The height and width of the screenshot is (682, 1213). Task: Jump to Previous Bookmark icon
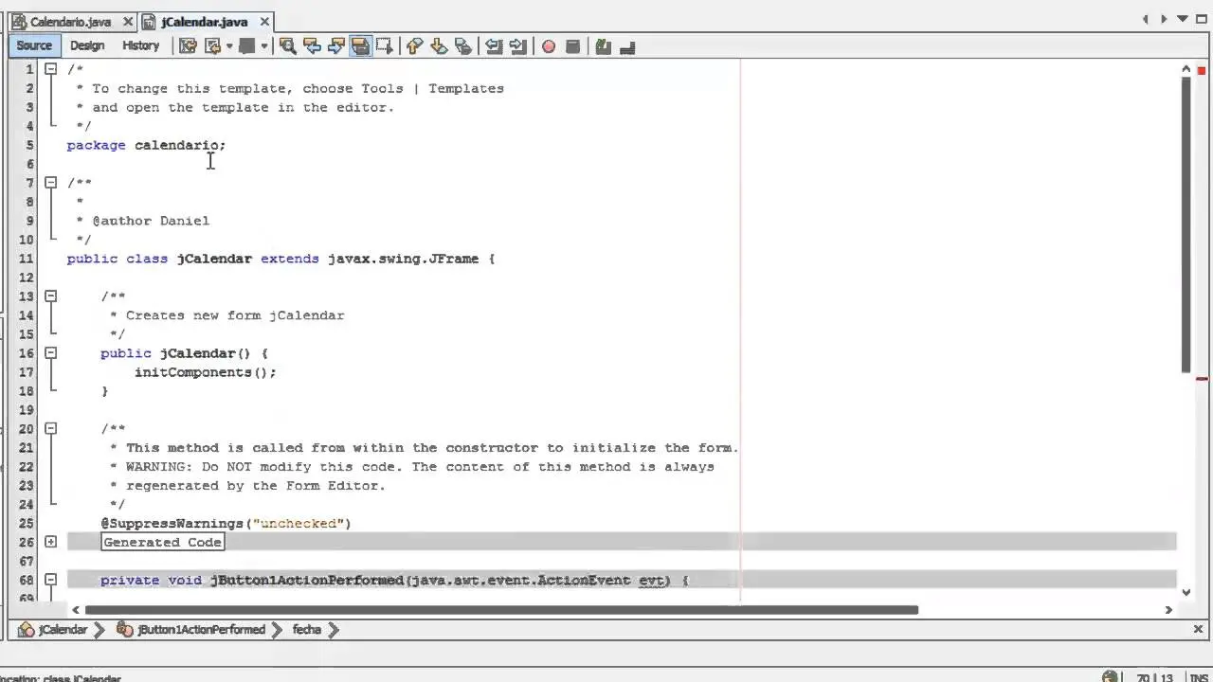tap(414, 45)
